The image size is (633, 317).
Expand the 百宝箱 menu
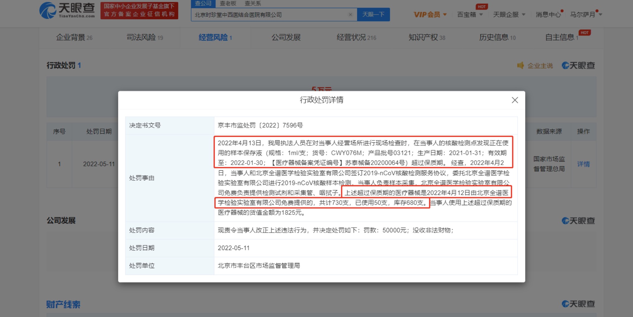point(470,15)
